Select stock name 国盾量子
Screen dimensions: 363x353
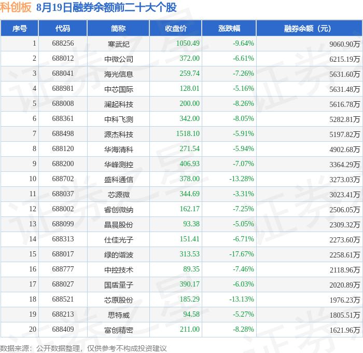119,285
